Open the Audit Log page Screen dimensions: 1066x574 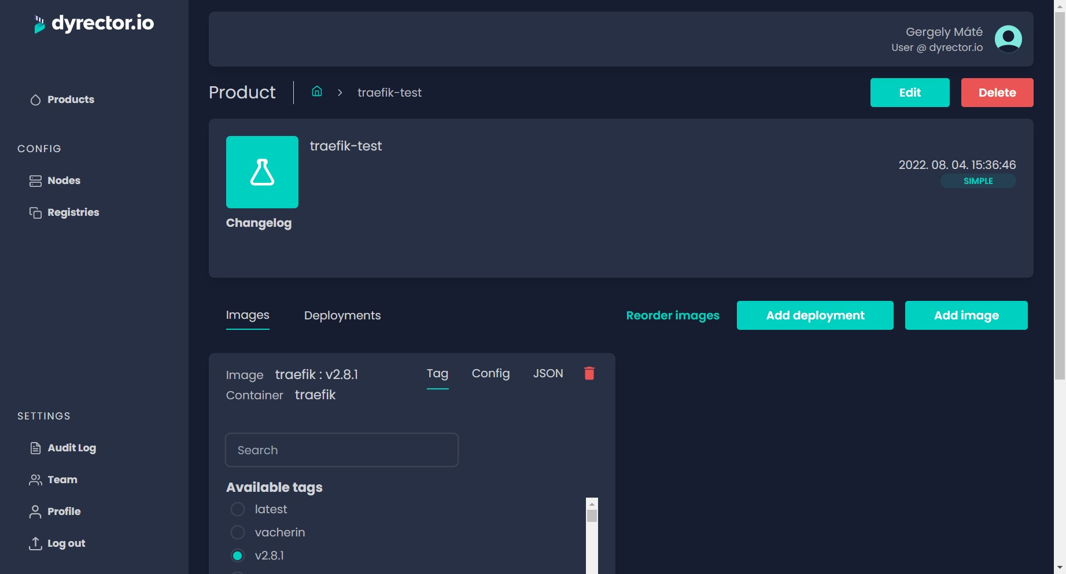point(62,448)
